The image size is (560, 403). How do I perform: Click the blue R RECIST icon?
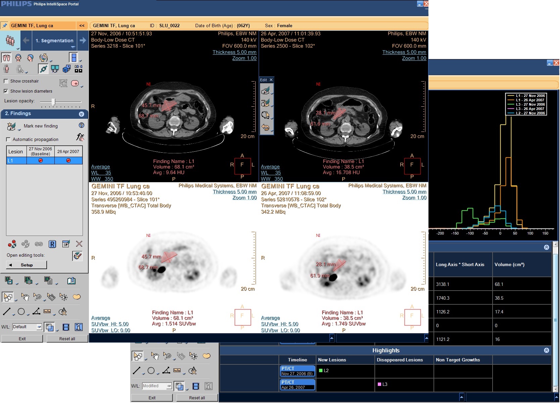[52, 244]
